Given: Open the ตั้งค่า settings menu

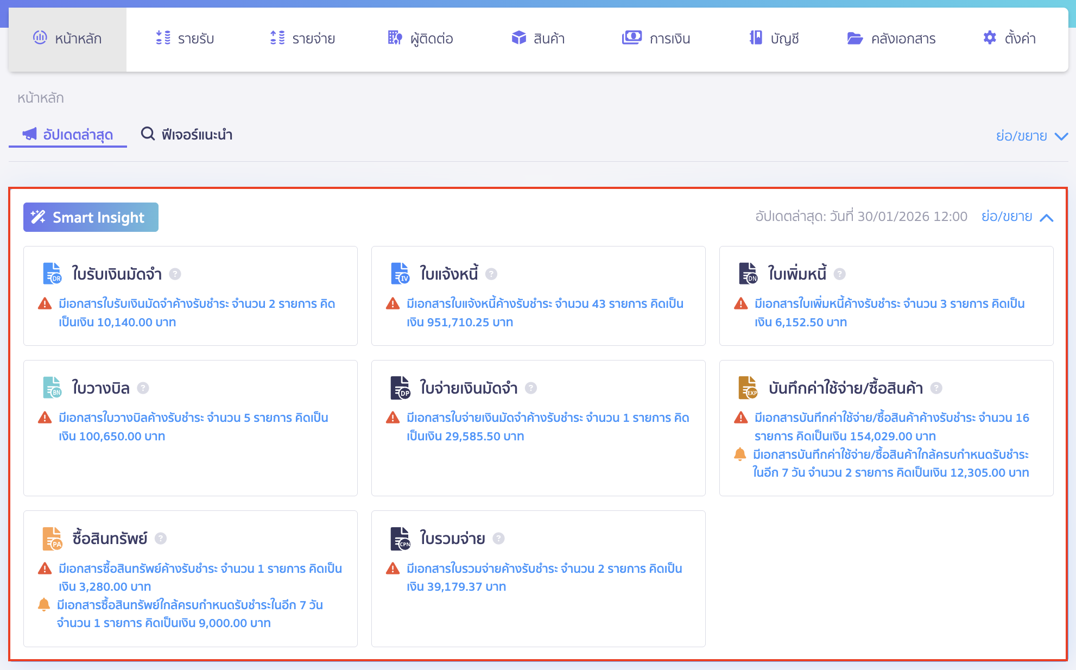Looking at the screenshot, I should pyautogui.click(x=1010, y=39).
